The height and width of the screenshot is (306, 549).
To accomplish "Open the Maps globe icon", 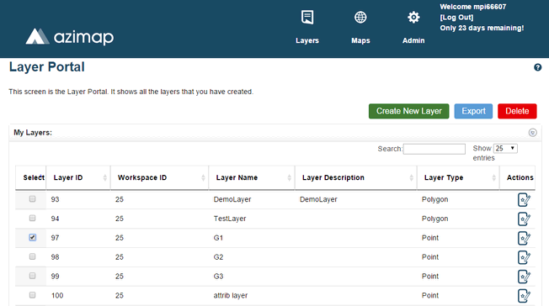I will (360, 17).
